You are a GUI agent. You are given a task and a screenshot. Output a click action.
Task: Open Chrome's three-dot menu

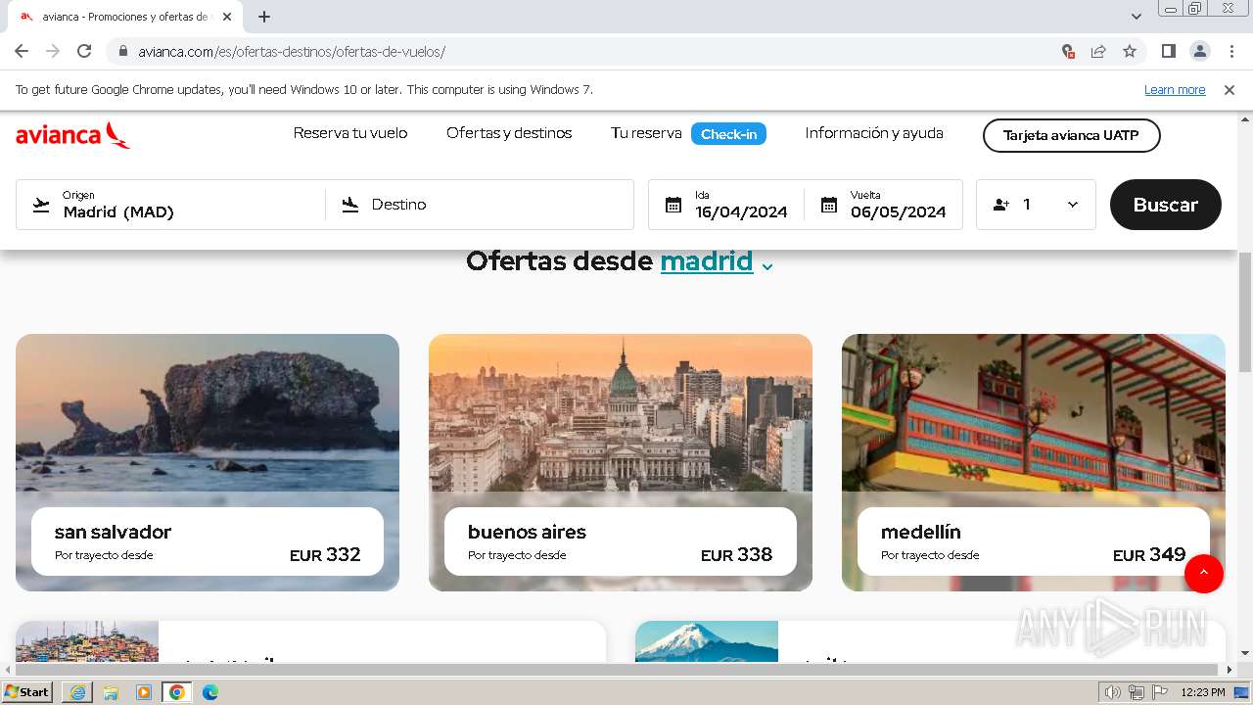1230,51
